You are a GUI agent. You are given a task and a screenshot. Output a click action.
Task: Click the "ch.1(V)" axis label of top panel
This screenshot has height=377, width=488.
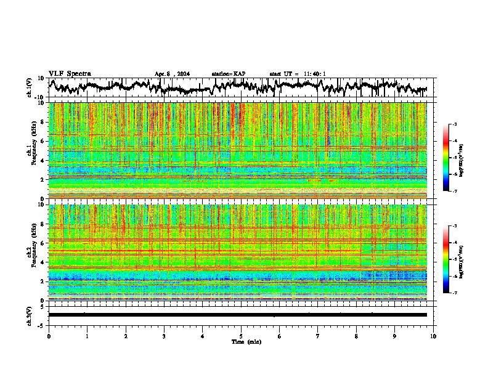[x=30, y=87]
